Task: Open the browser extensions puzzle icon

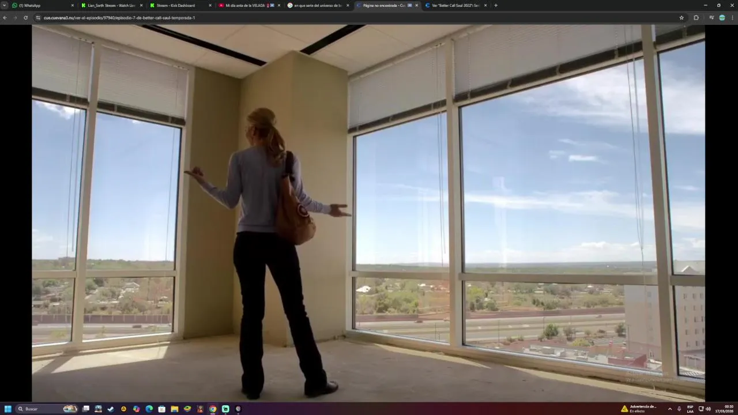Action: tap(696, 18)
